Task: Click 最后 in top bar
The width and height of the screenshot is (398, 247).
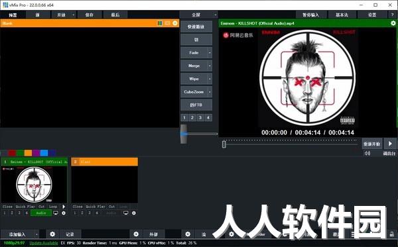Action: coord(115,15)
